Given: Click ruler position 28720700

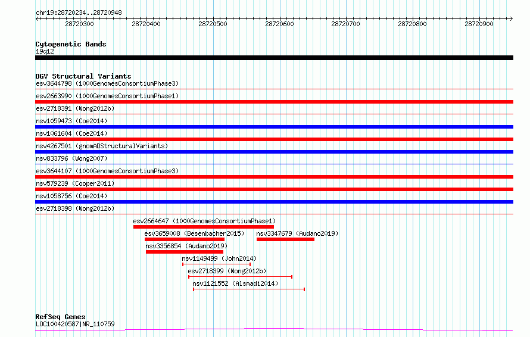Looking at the screenshot, I should tap(345, 24).
